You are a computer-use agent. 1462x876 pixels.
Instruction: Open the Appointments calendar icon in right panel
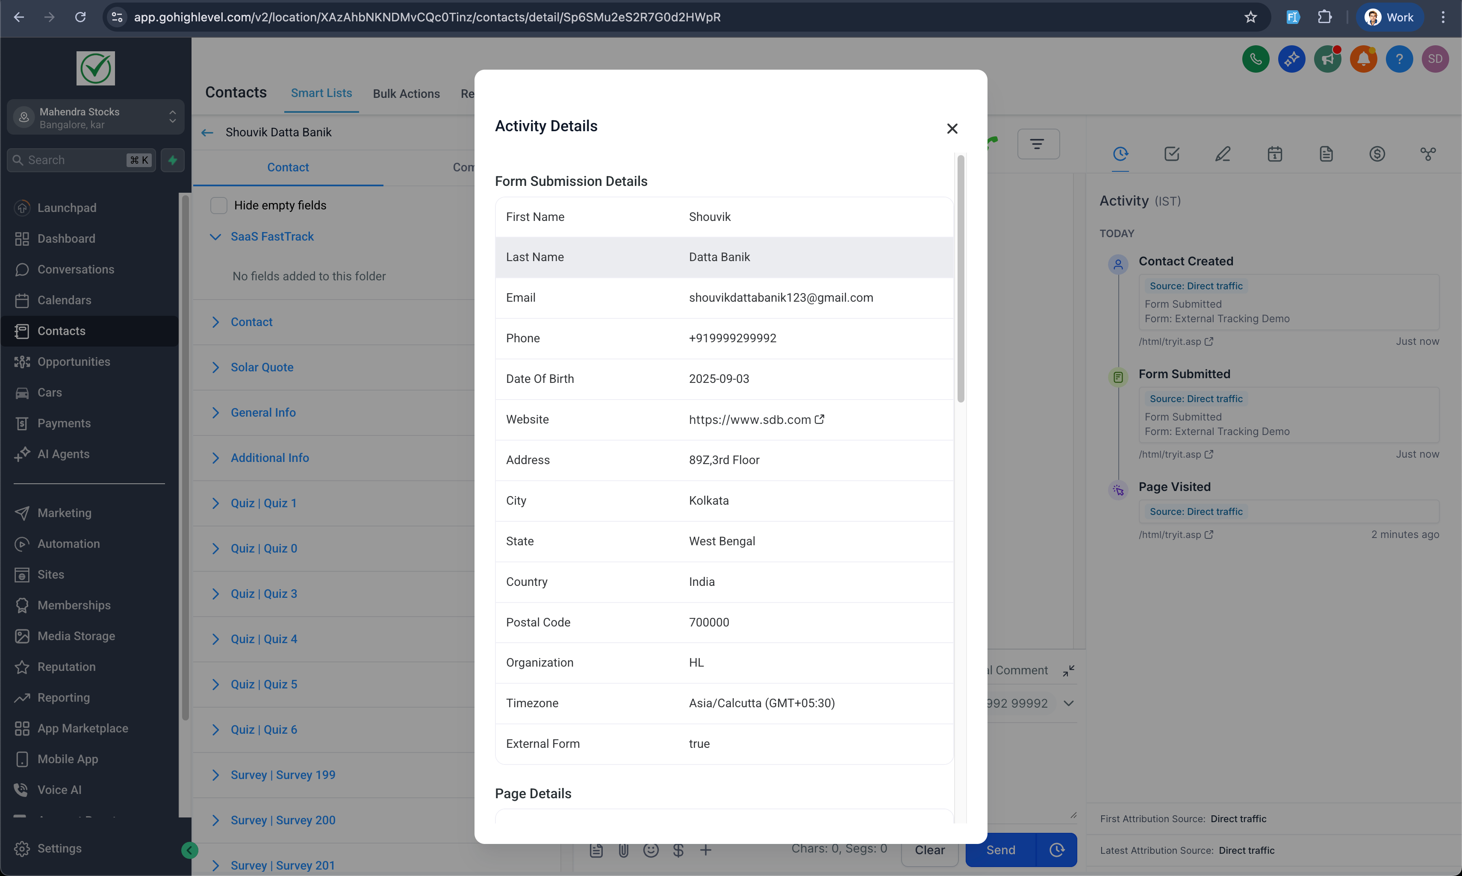click(1275, 154)
